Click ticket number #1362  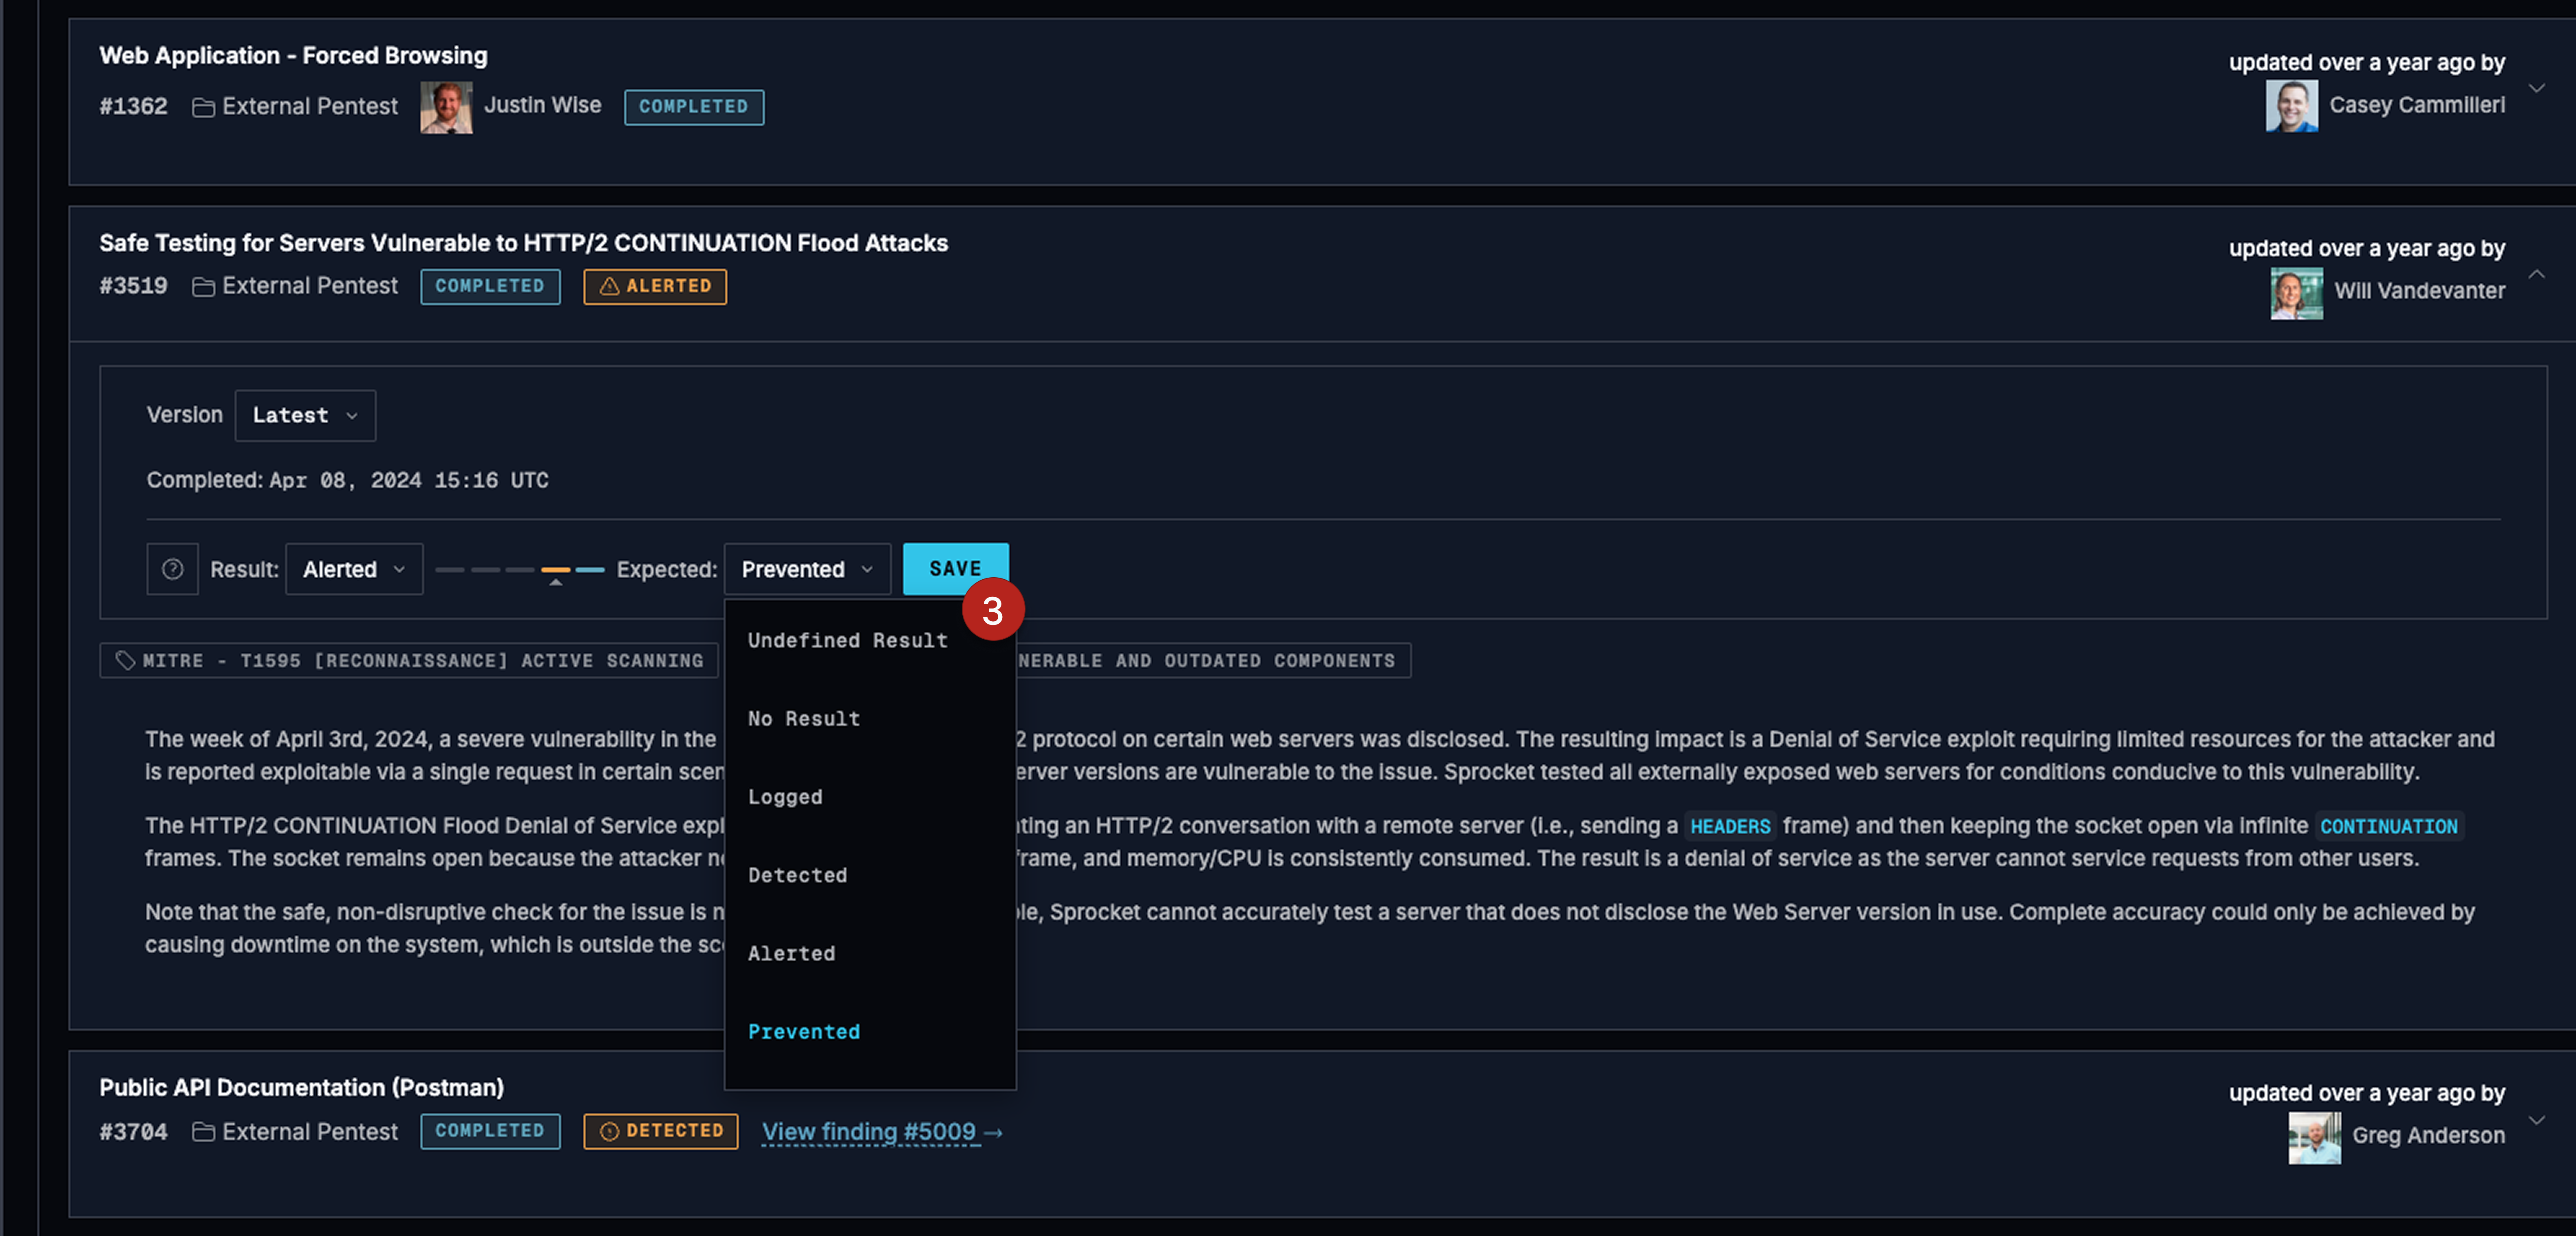click(133, 106)
